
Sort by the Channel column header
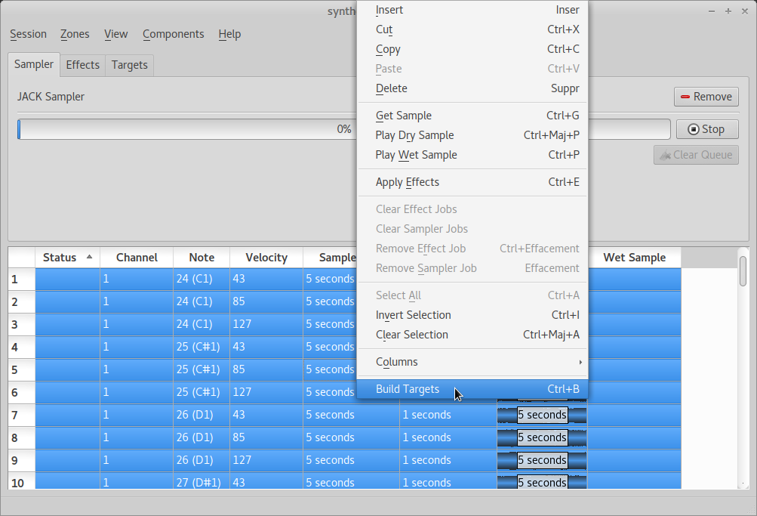pyautogui.click(x=137, y=258)
